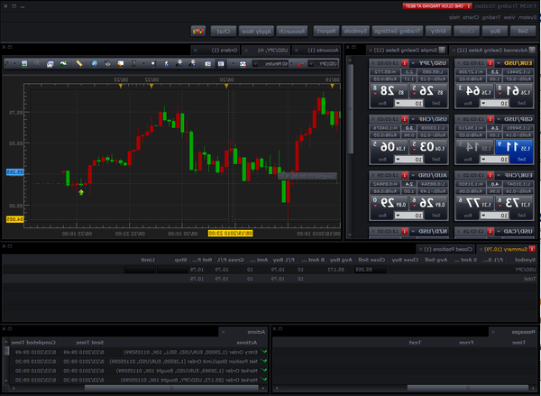Toggle one-click red 1 on USD/CAD tile
541x396 pixels.
point(490,231)
